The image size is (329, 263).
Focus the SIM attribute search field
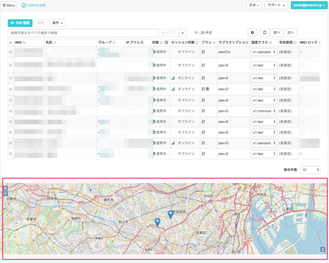(83, 33)
